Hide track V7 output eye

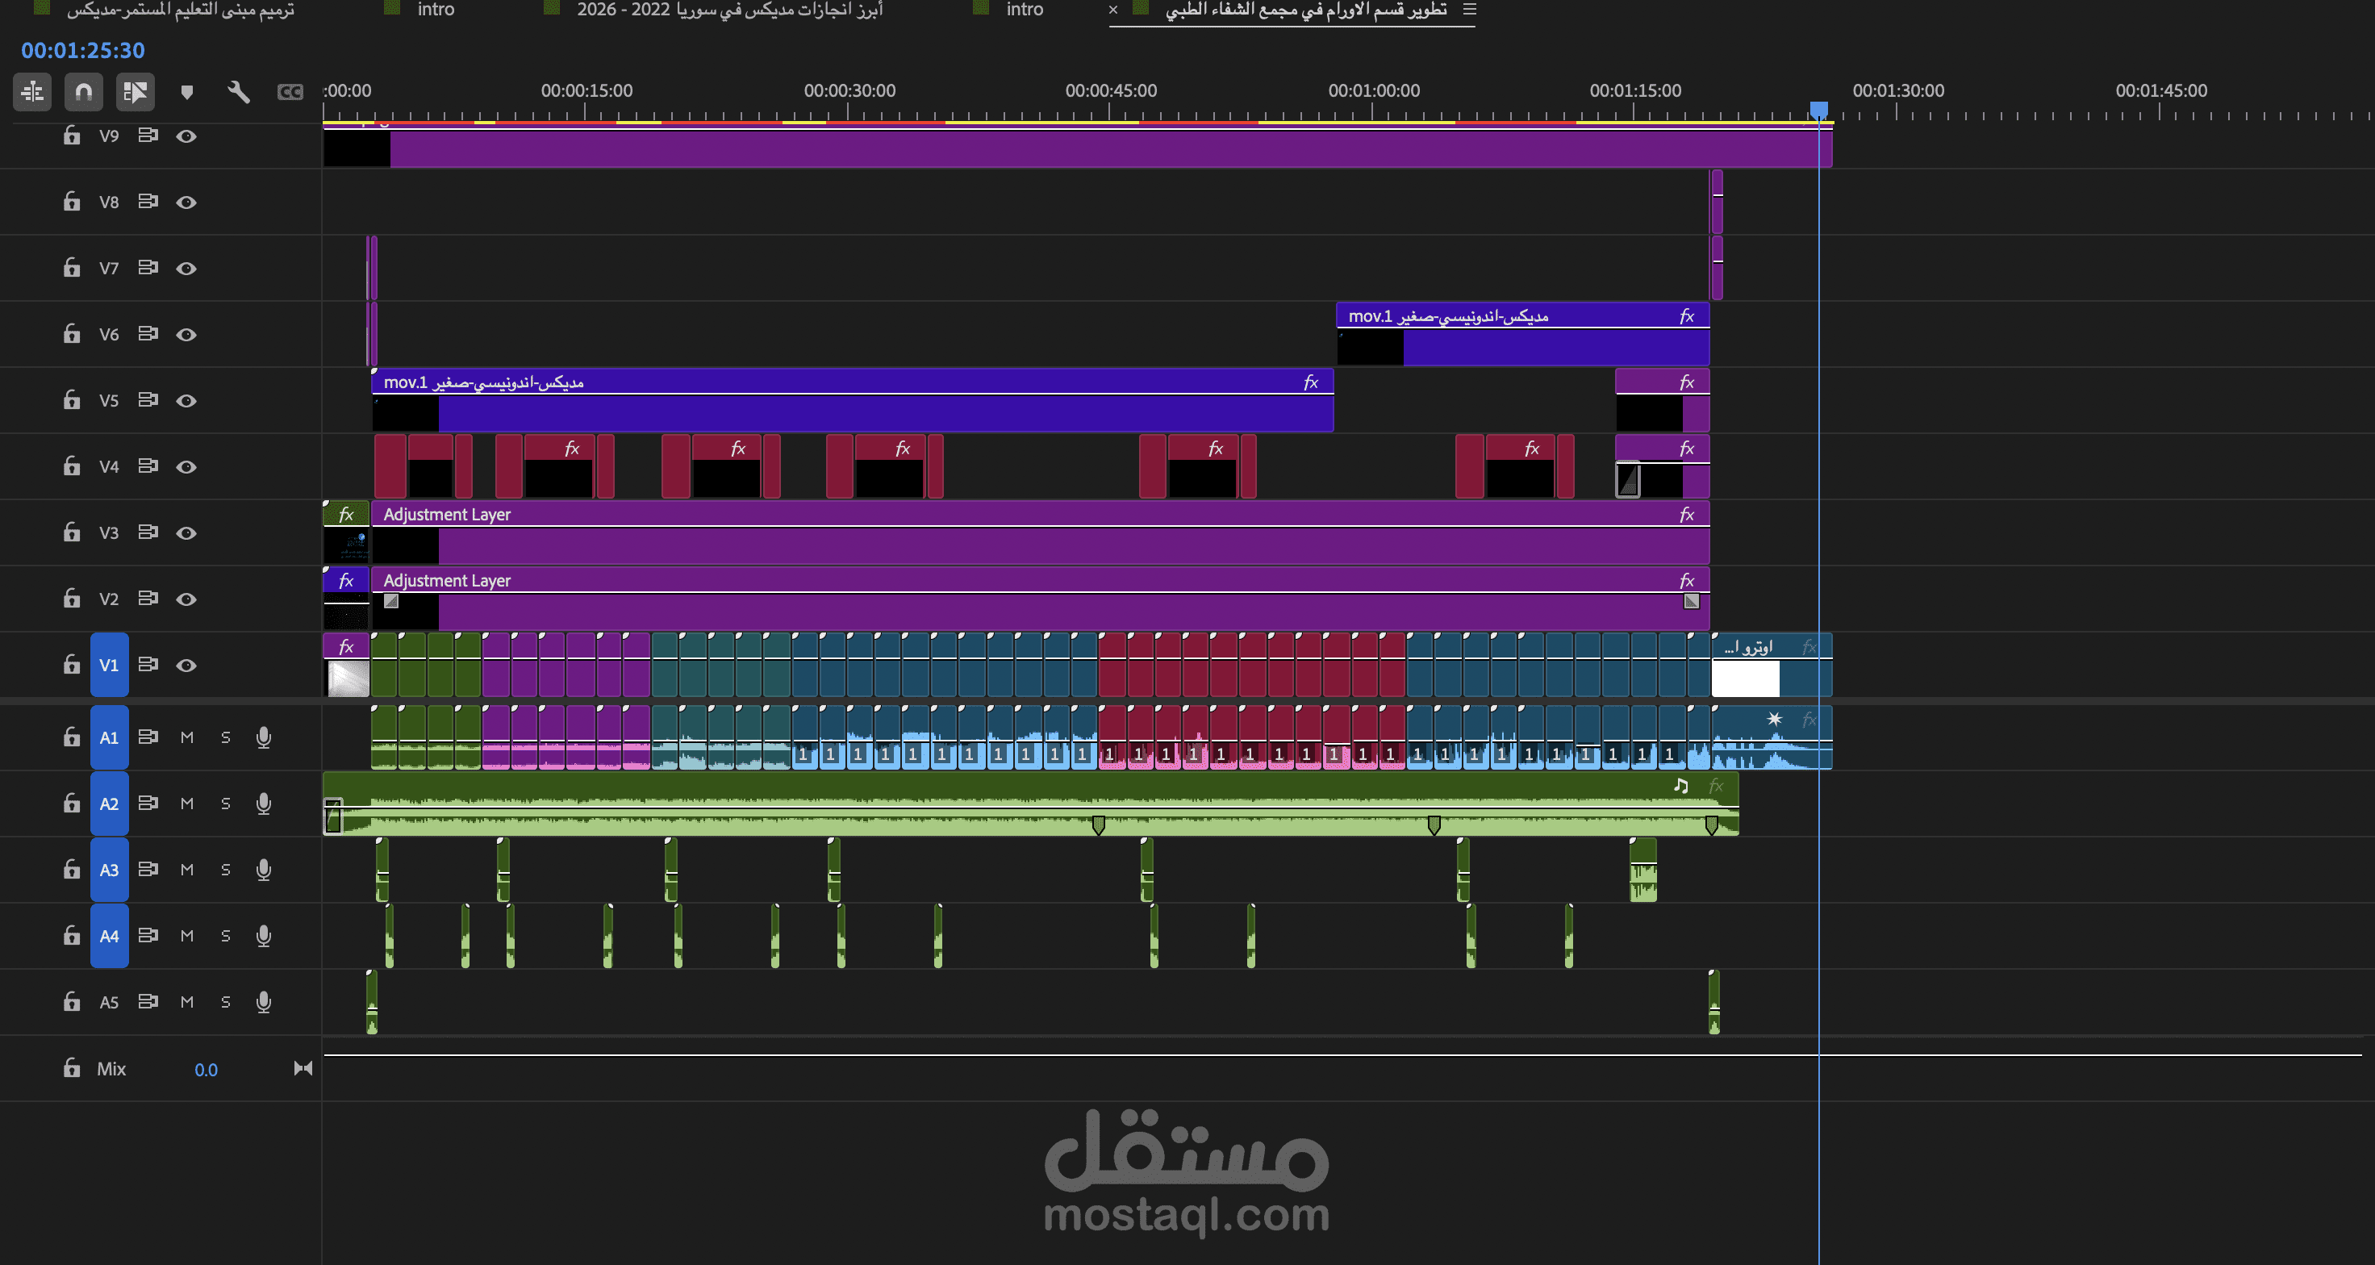186,269
